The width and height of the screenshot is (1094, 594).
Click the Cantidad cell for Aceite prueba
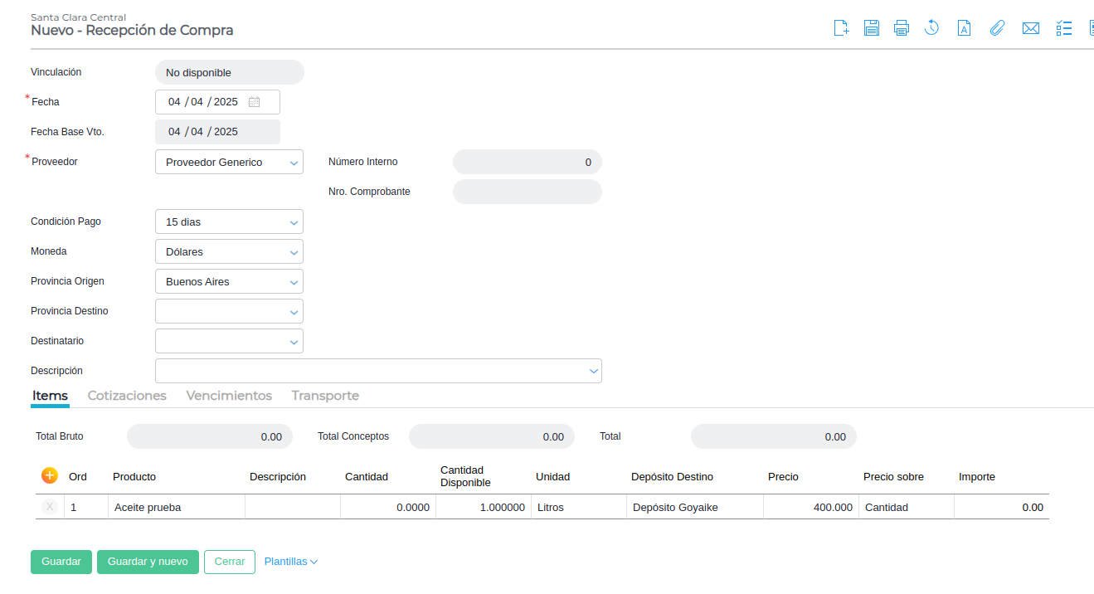387,507
